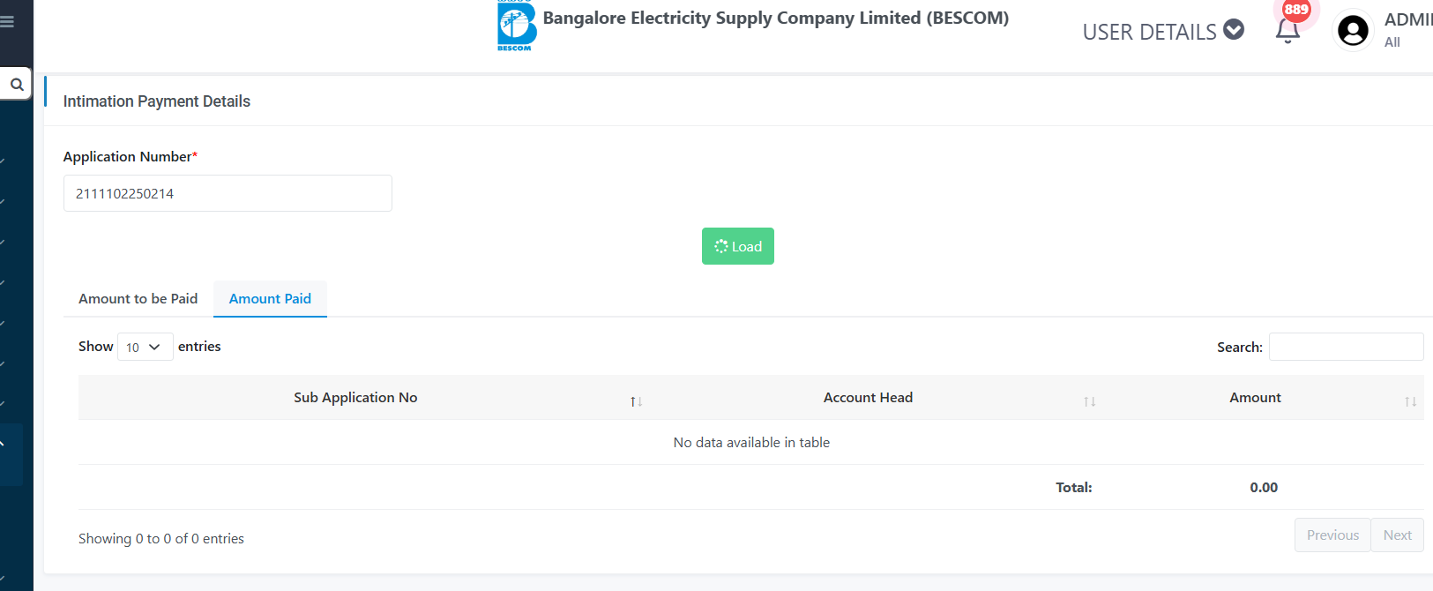Open the Show entries count dropdown
The image size is (1433, 591).
[x=145, y=347]
